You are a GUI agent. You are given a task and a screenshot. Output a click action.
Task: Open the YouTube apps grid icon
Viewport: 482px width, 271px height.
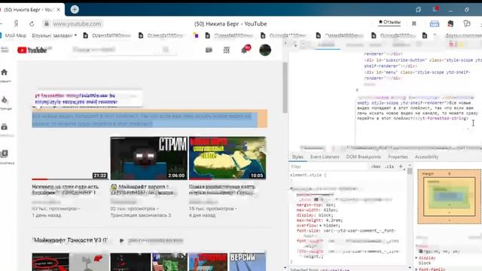[227, 50]
